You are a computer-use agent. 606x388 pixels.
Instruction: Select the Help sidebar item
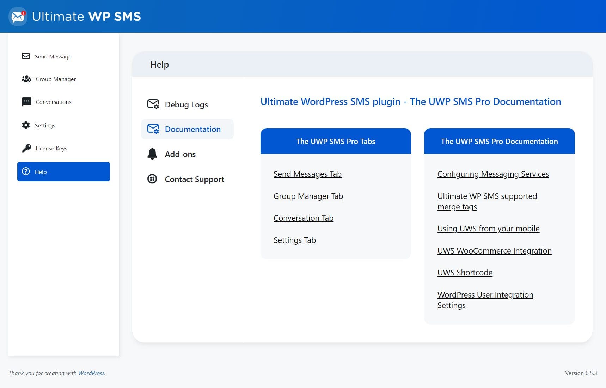click(x=63, y=172)
